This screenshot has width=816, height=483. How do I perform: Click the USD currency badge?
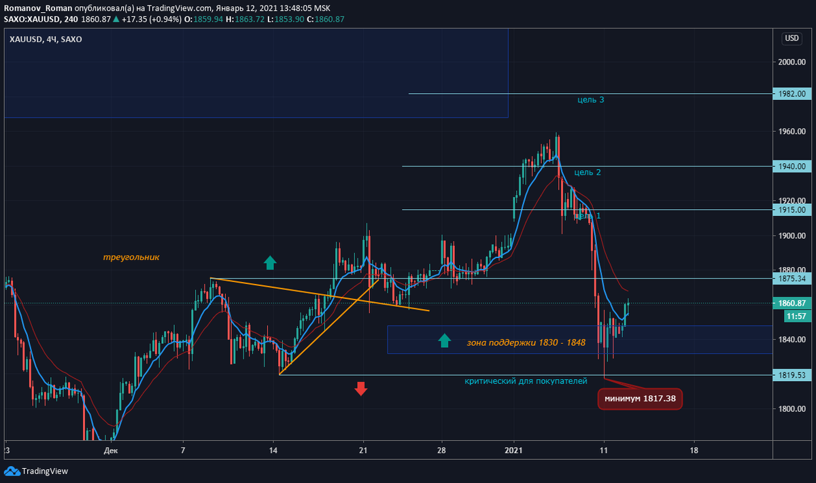tap(792, 39)
